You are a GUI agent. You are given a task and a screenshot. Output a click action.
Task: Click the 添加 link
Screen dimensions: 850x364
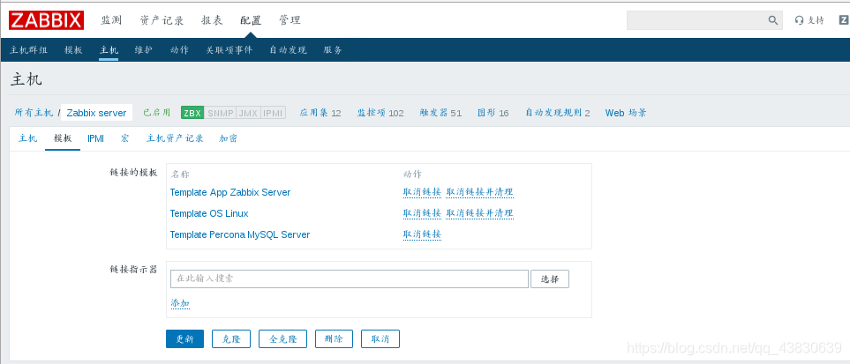(180, 303)
